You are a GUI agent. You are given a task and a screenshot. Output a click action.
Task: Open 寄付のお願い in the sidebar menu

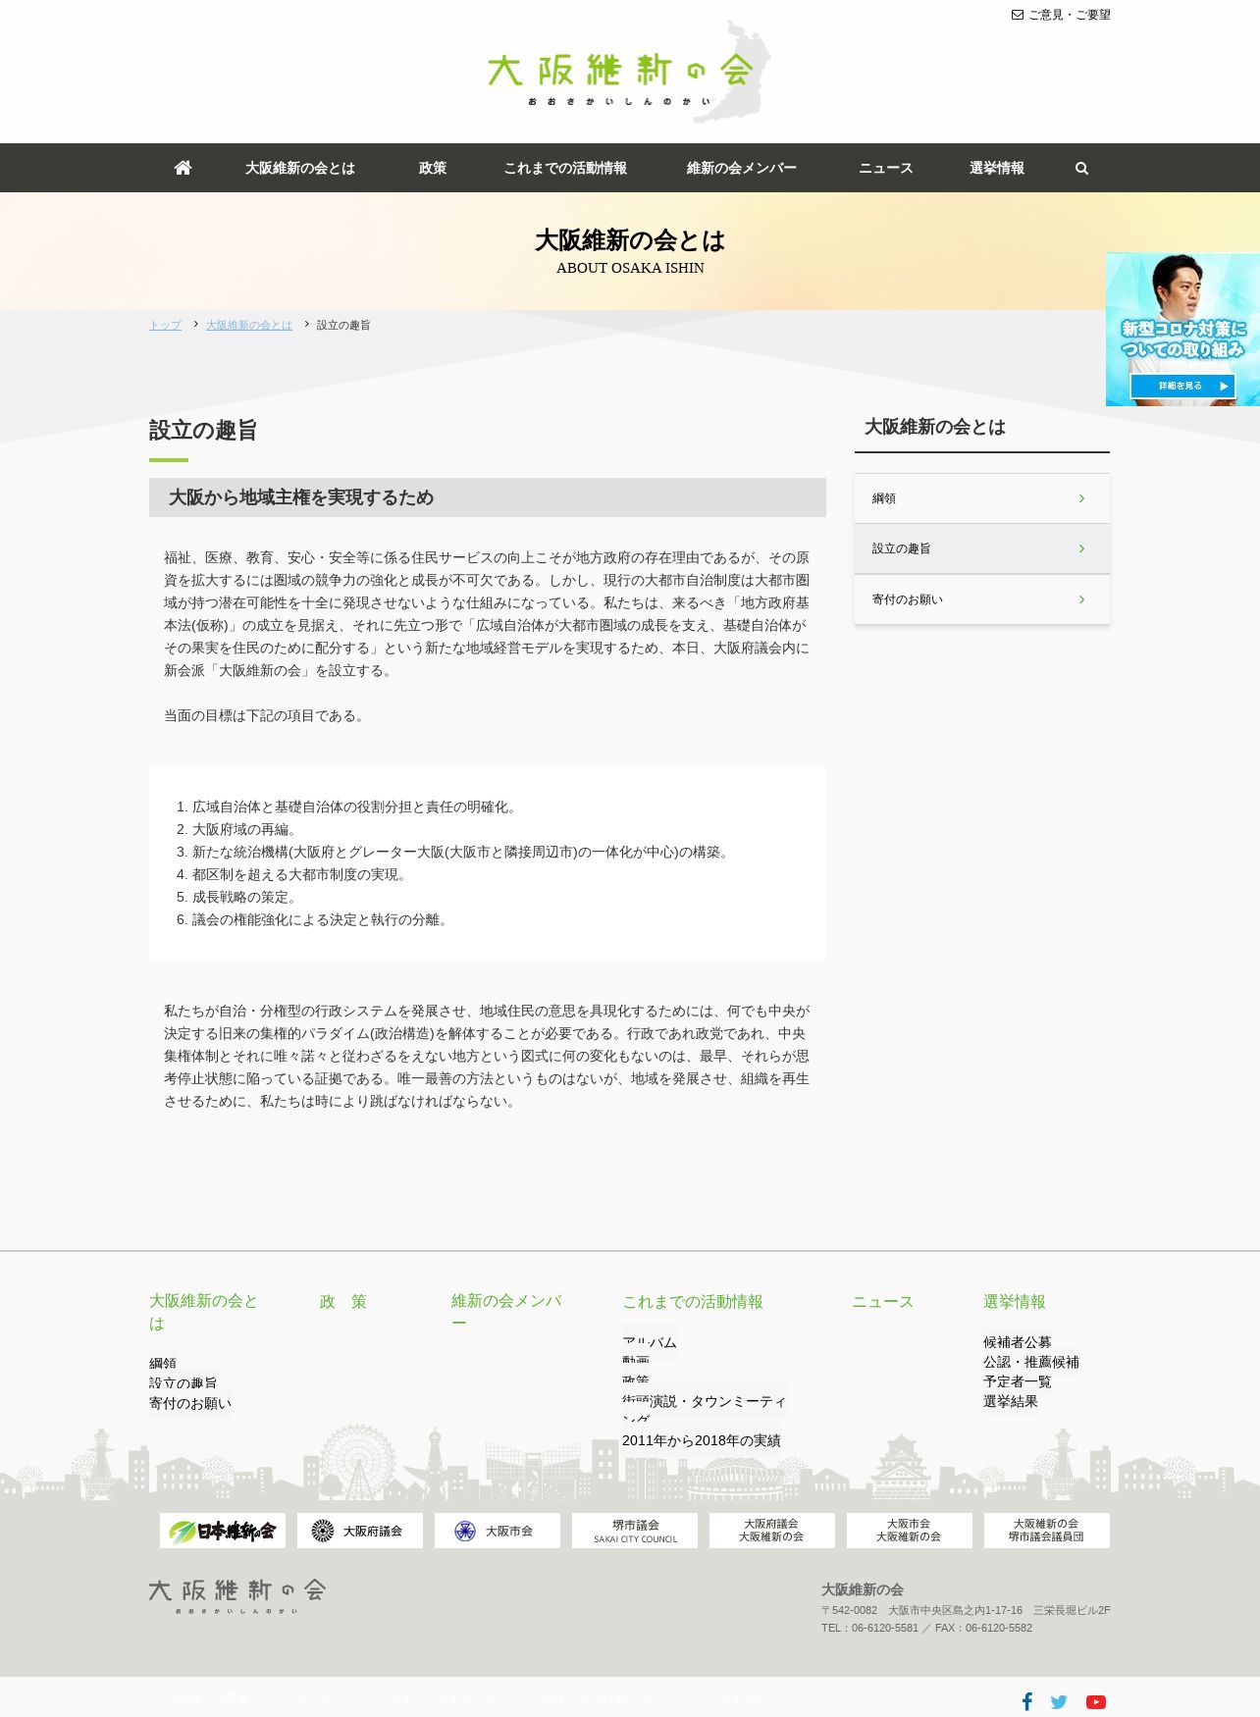[982, 599]
